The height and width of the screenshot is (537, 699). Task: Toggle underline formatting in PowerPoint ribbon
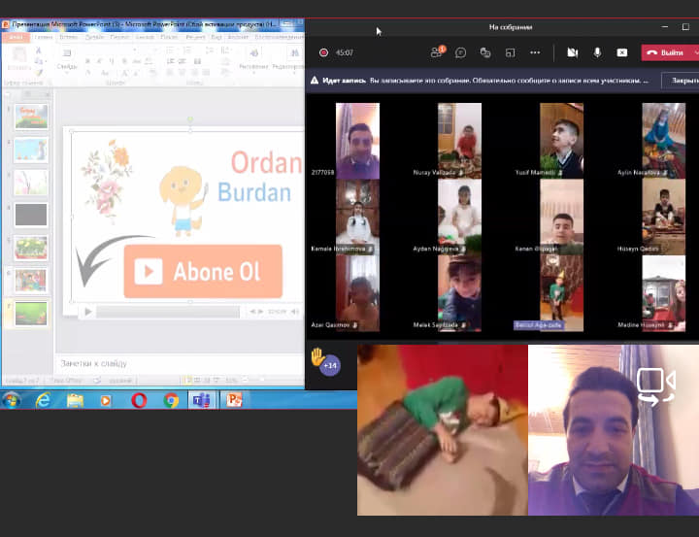(x=112, y=61)
